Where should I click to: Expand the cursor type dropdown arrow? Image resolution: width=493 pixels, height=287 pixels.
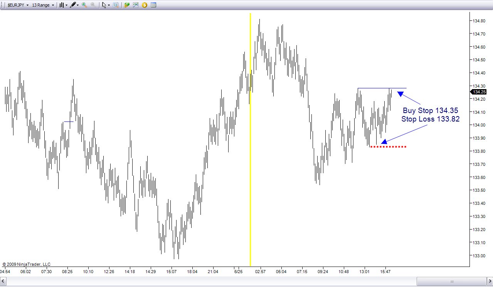pos(109,5)
